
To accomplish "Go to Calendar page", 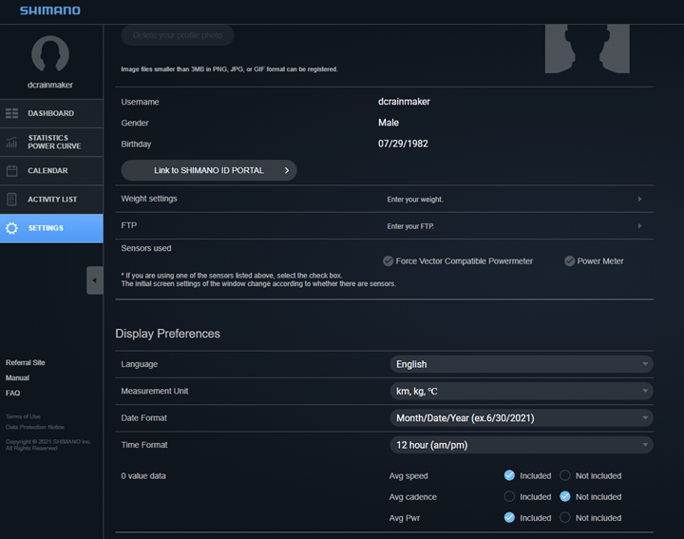I will [x=51, y=171].
